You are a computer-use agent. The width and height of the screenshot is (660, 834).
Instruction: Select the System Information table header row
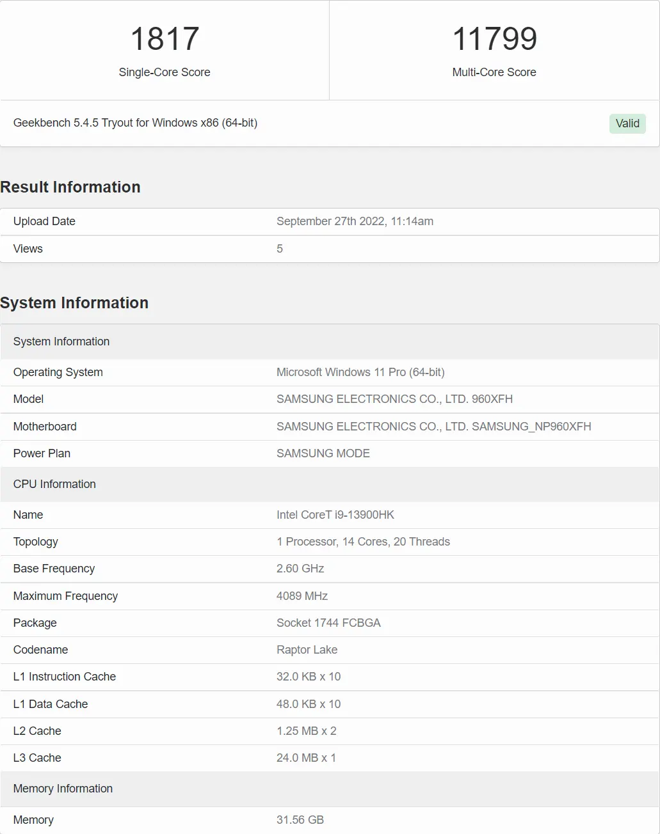point(330,342)
